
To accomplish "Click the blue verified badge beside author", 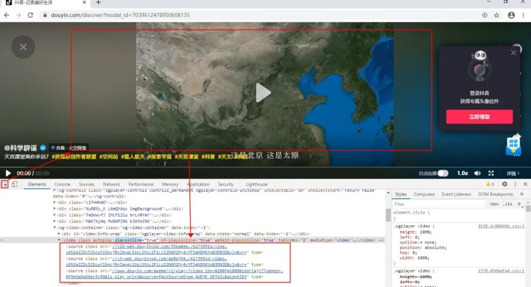I will pos(43,147).
